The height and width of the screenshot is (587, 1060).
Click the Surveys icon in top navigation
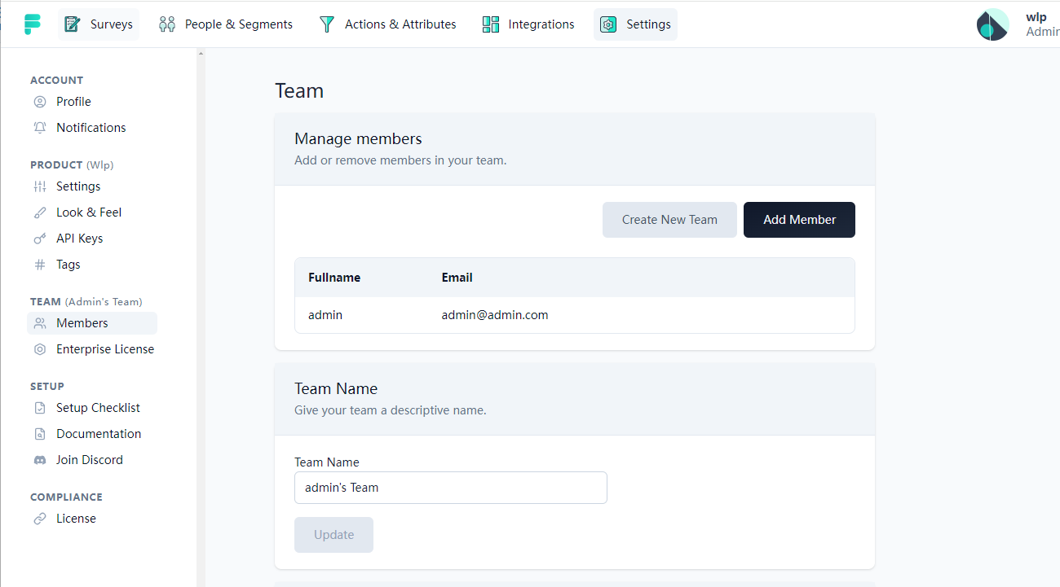[73, 24]
